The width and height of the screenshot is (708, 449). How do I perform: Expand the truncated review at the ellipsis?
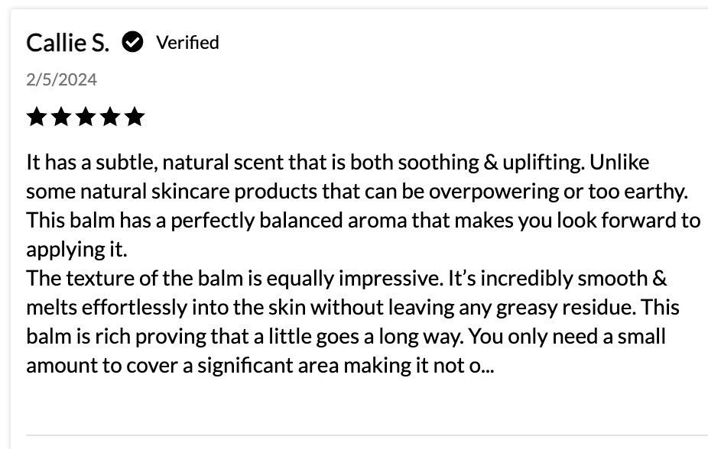487,366
